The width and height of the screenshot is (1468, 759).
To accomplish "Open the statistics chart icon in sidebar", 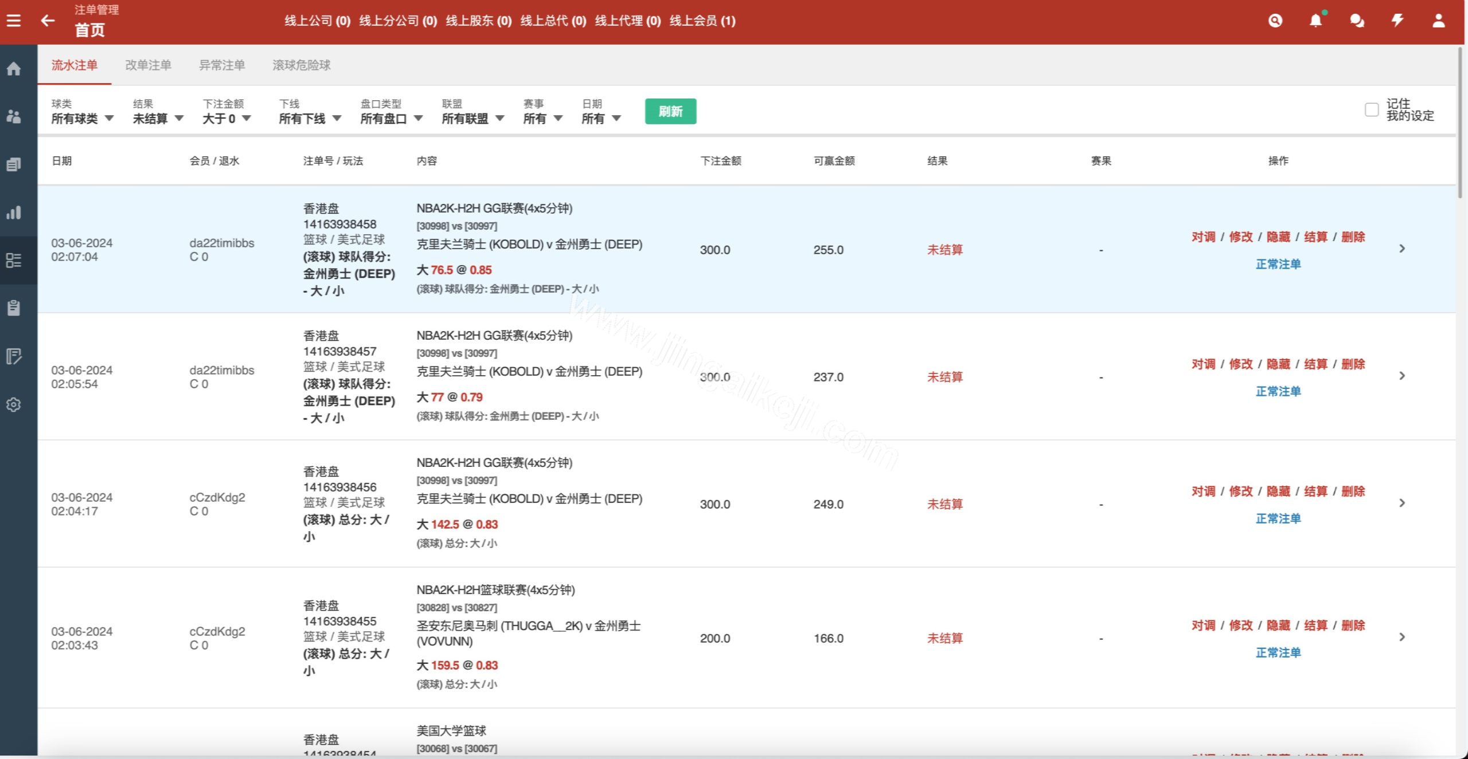I will click(x=14, y=213).
